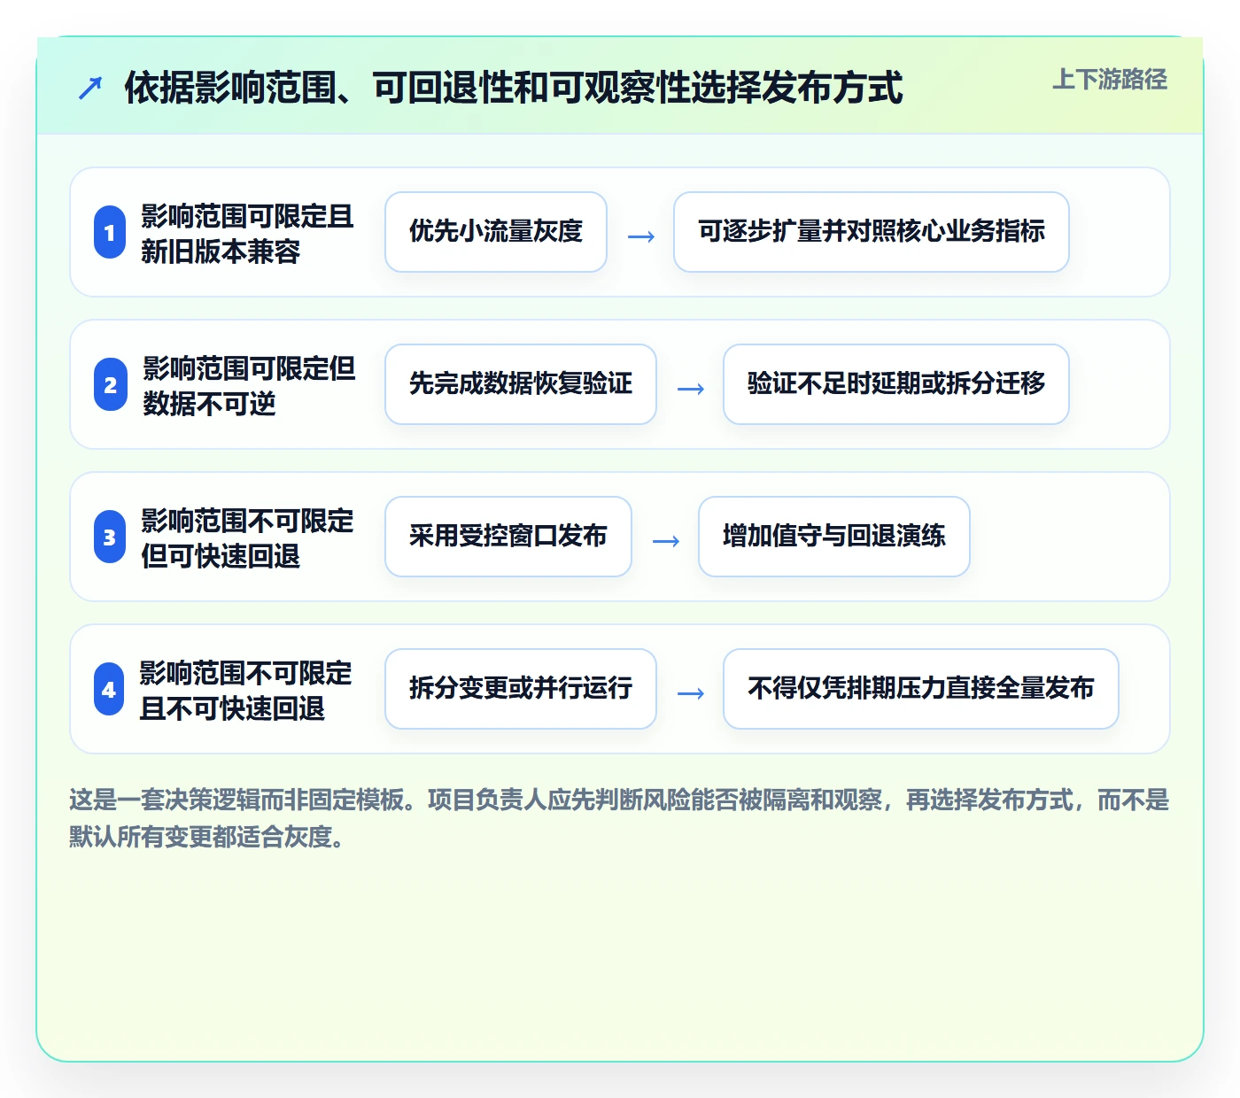The image size is (1240, 1098).
Task: Click the blue number 4 badge
Action: [x=109, y=689]
